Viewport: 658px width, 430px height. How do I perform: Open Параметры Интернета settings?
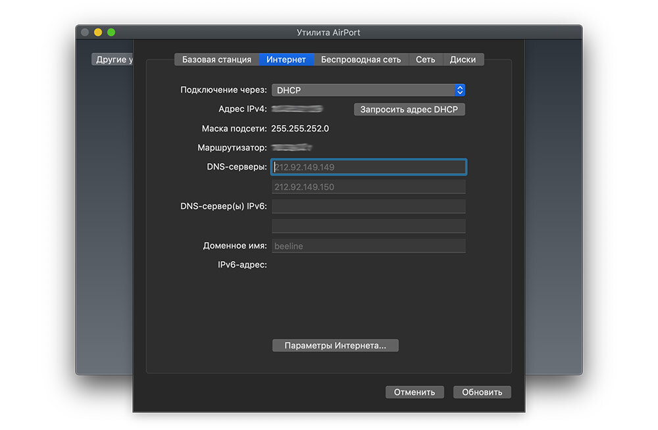pos(336,345)
